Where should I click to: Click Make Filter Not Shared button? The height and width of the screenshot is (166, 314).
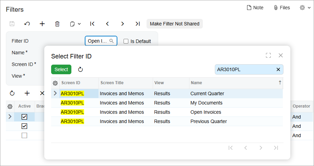(x=175, y=24)
